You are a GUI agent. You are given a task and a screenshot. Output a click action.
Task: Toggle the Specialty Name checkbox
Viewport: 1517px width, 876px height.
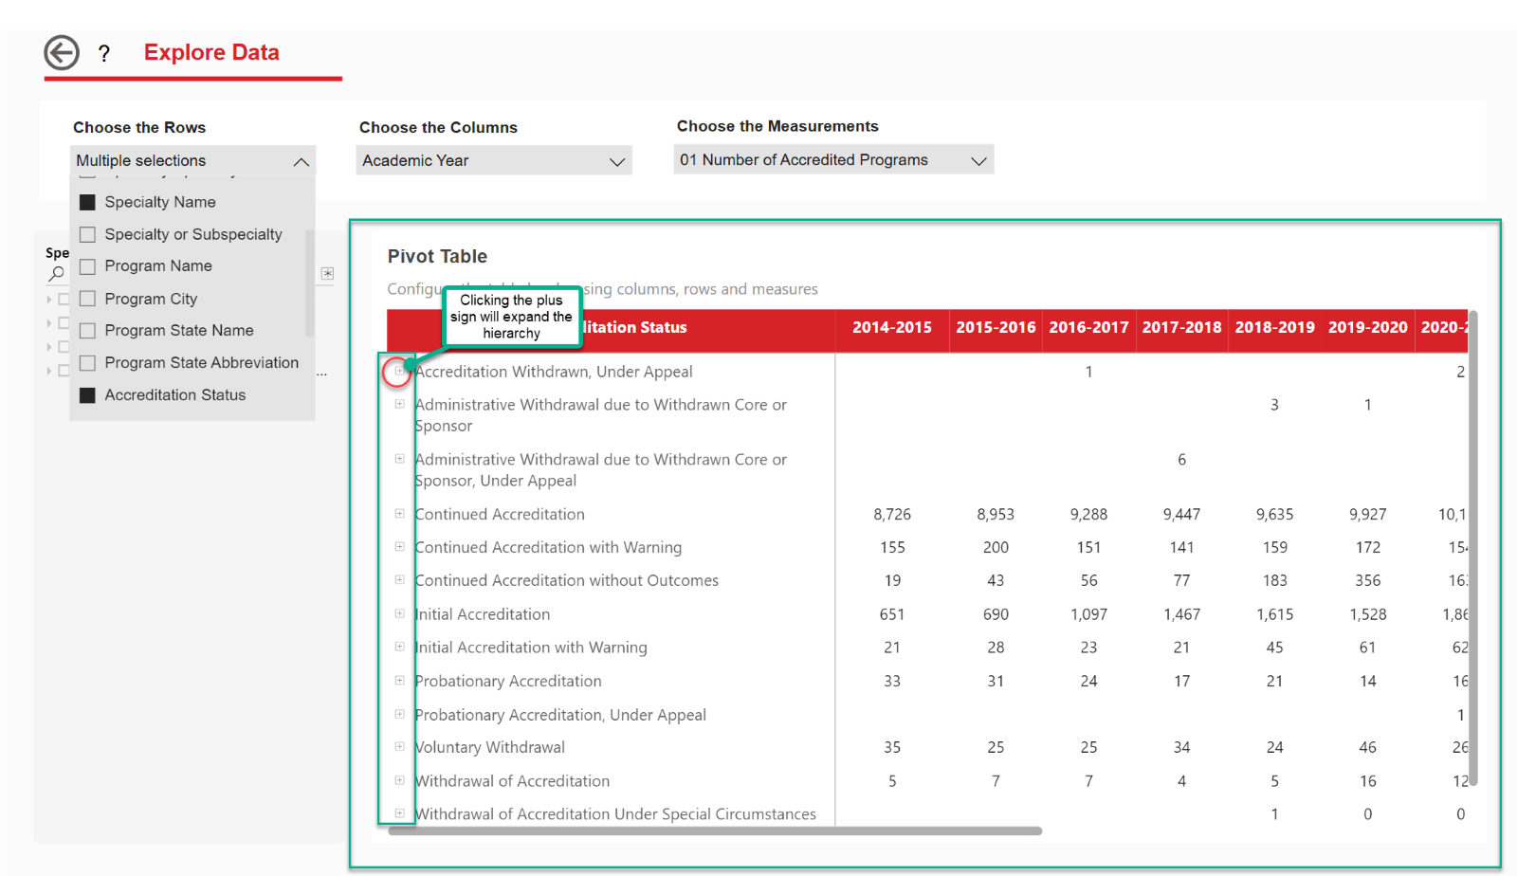coord(87,202)
